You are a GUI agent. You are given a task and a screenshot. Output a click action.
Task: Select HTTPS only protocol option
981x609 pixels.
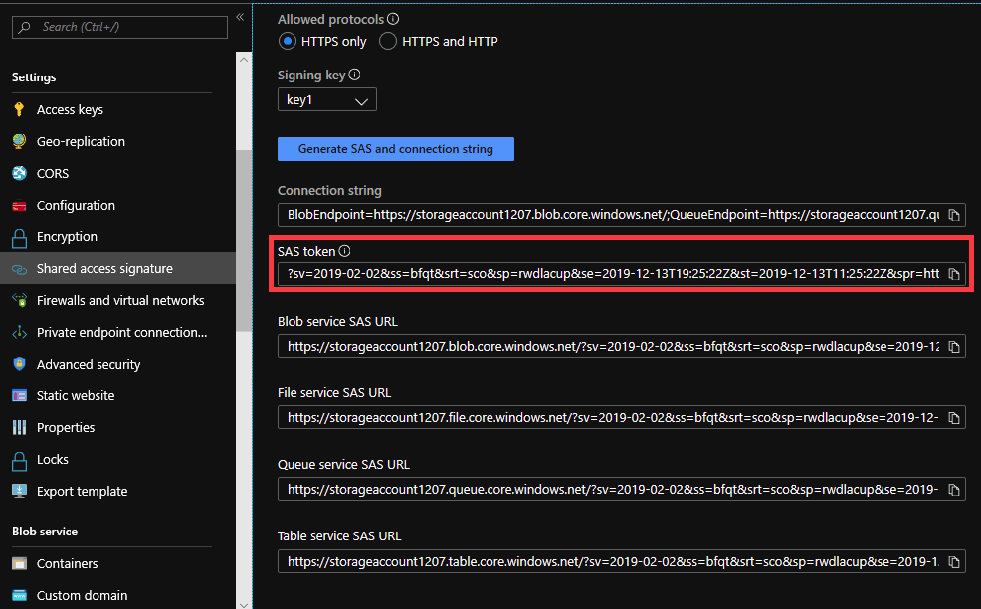point(288,41)
